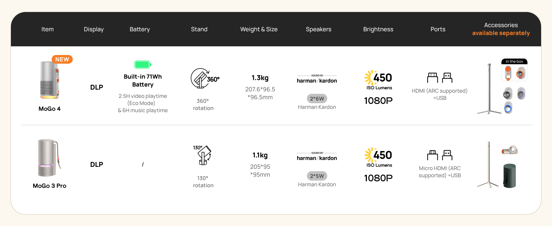Click the MoGo 4 harman/kardon logo
This screenshot has width=552, height=226.
click(317, 79)
